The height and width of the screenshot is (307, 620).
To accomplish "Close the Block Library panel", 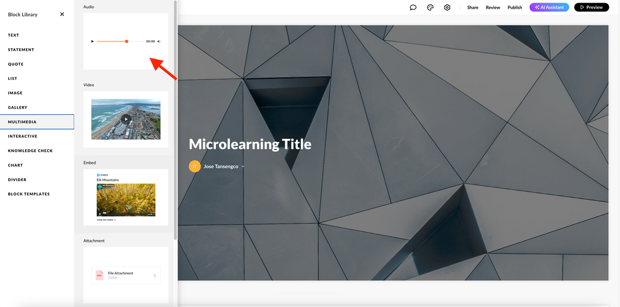I will 62,14.
